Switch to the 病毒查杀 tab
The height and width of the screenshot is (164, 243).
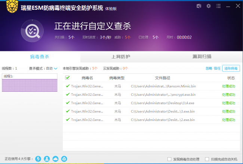click(x=40, y=57)
